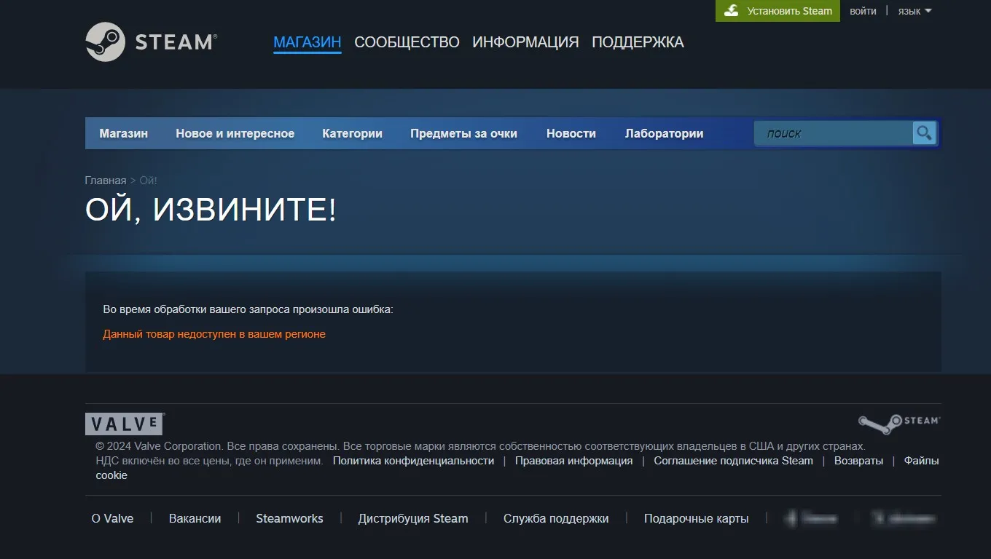The height and width of the screenshot is (559, 991).
Task: Click the Вакансии footer link
Action: tap(195, 518)
